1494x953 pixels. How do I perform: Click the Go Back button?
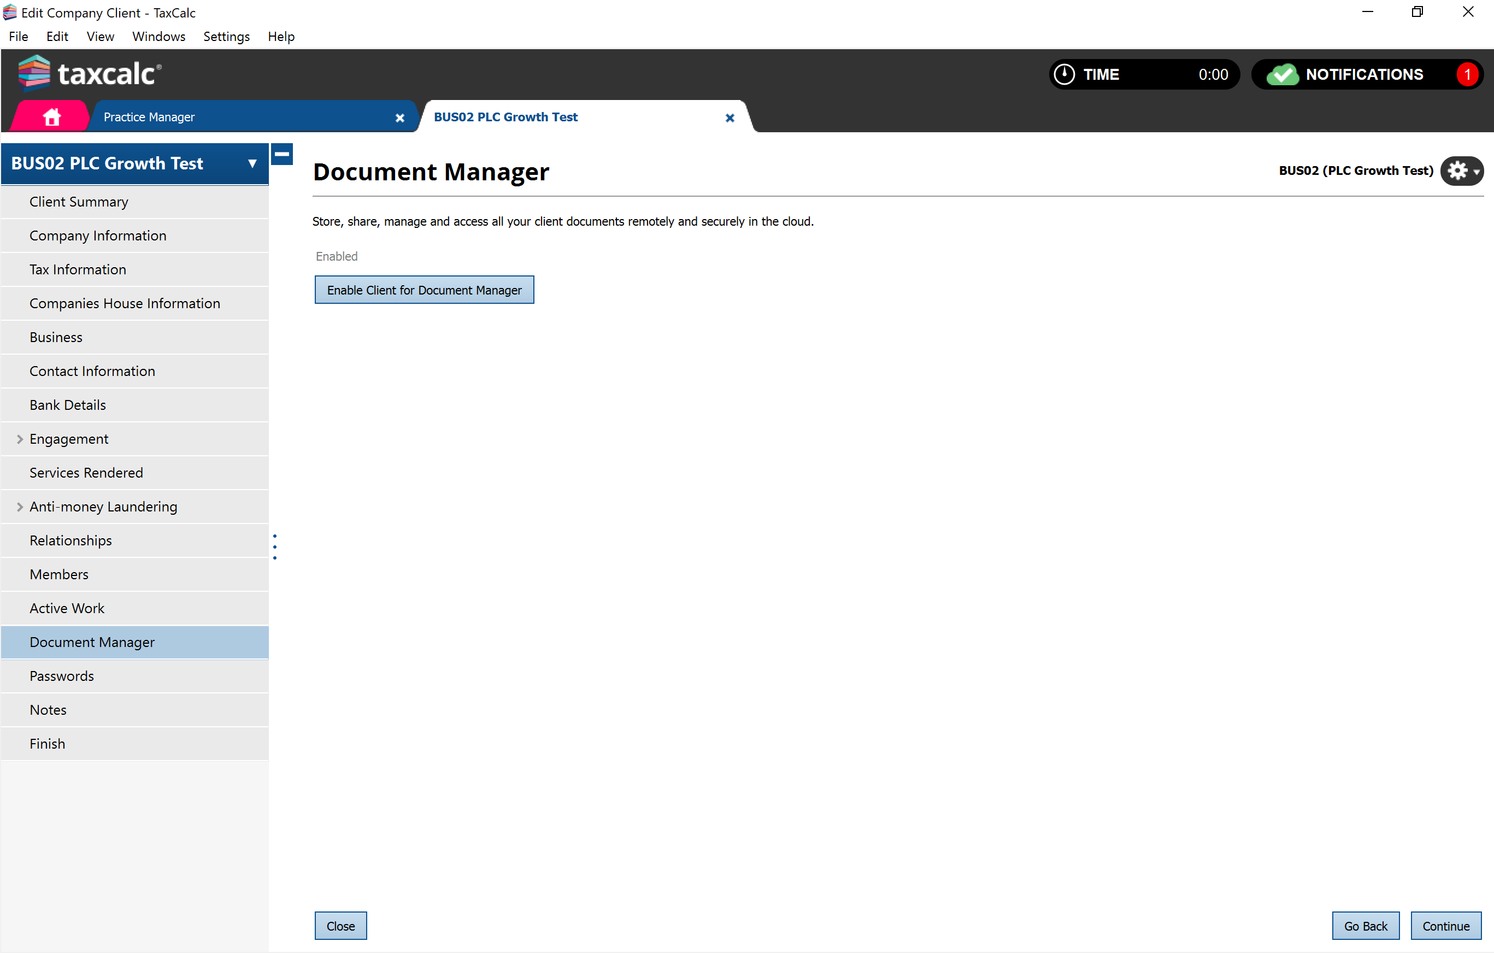1366,926
